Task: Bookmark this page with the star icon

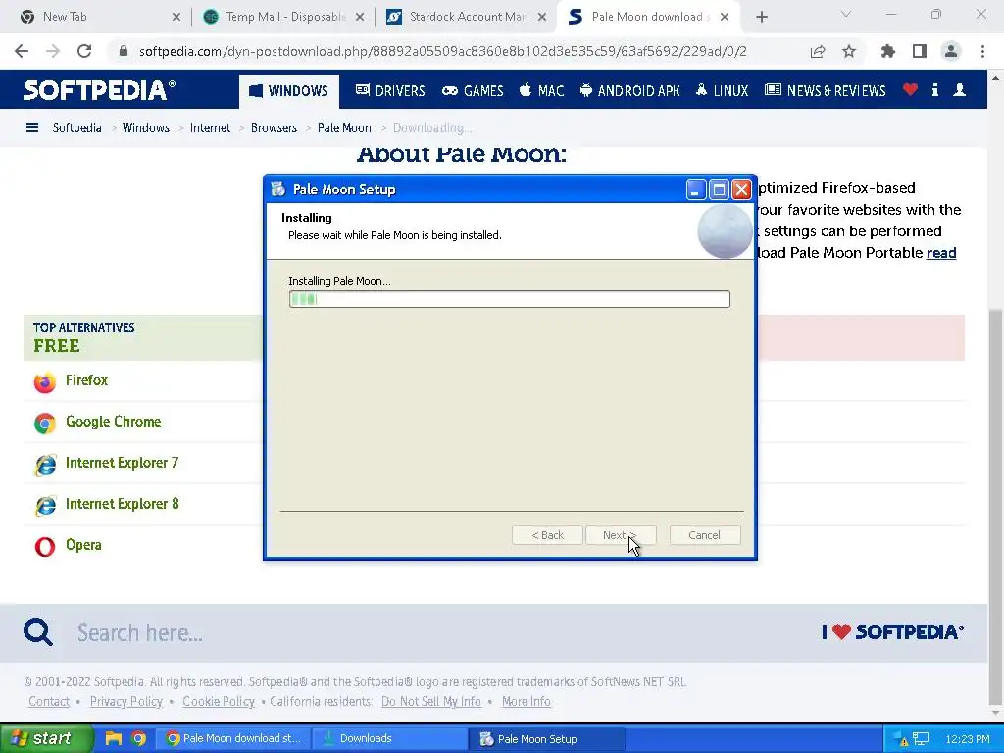Action: 849,51
